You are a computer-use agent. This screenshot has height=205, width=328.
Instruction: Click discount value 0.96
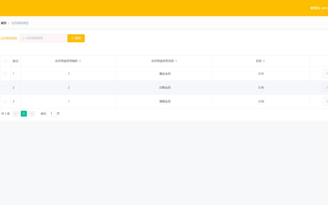(x=261, y=87)
